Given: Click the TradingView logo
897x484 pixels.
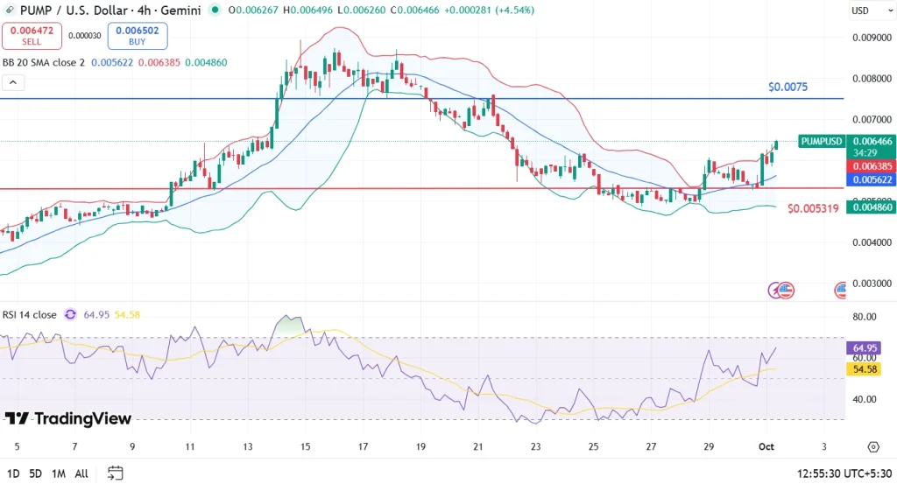Looking at the screenshot, I should coord(67,418).
